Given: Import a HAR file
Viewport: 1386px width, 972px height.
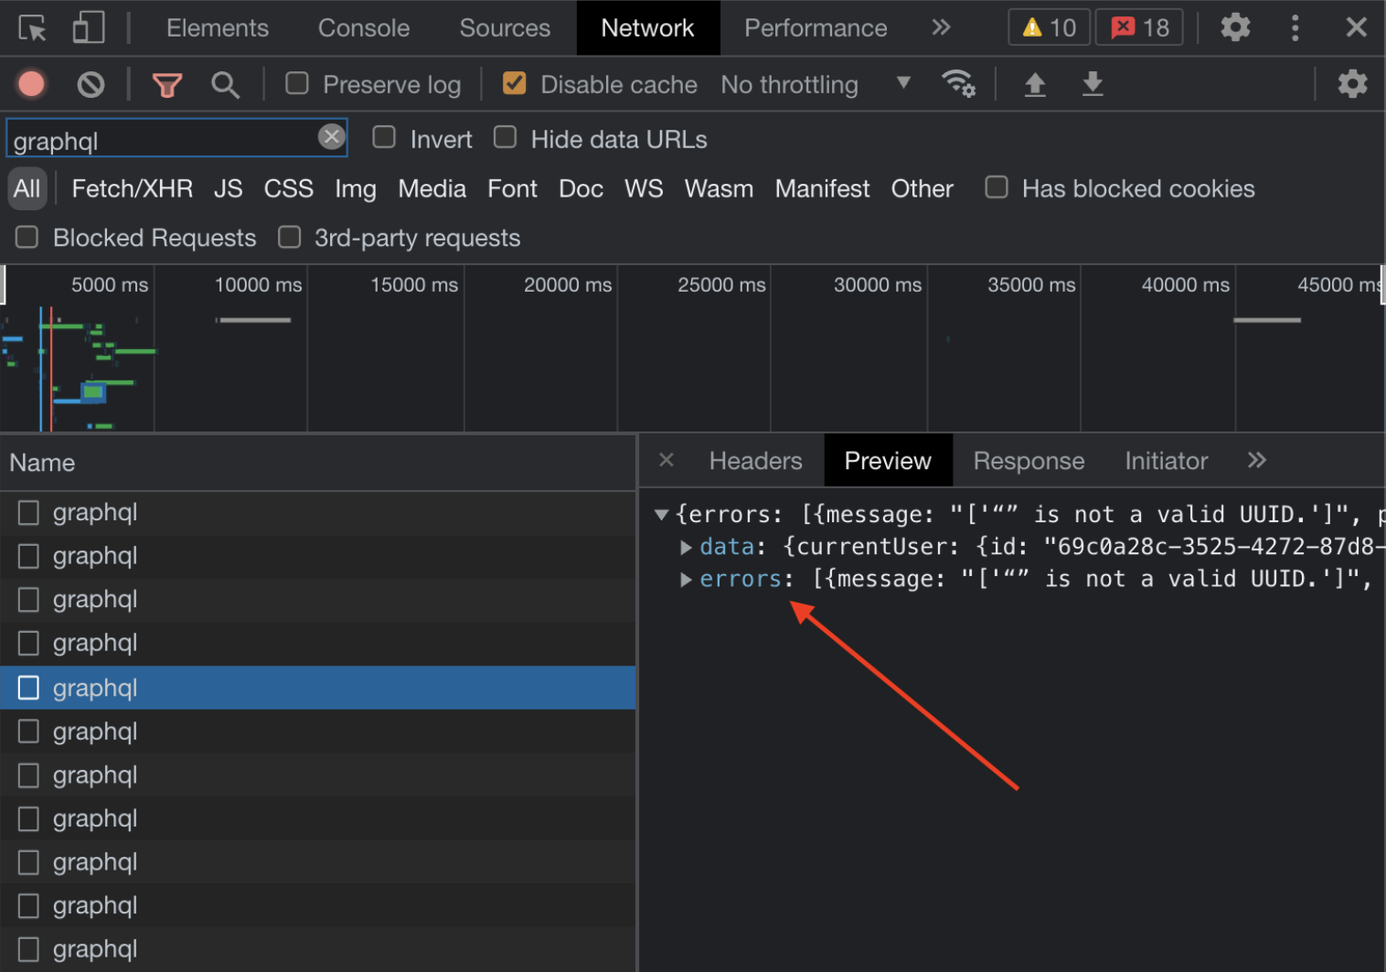Looking at the screenshot, I should 1034,83.
